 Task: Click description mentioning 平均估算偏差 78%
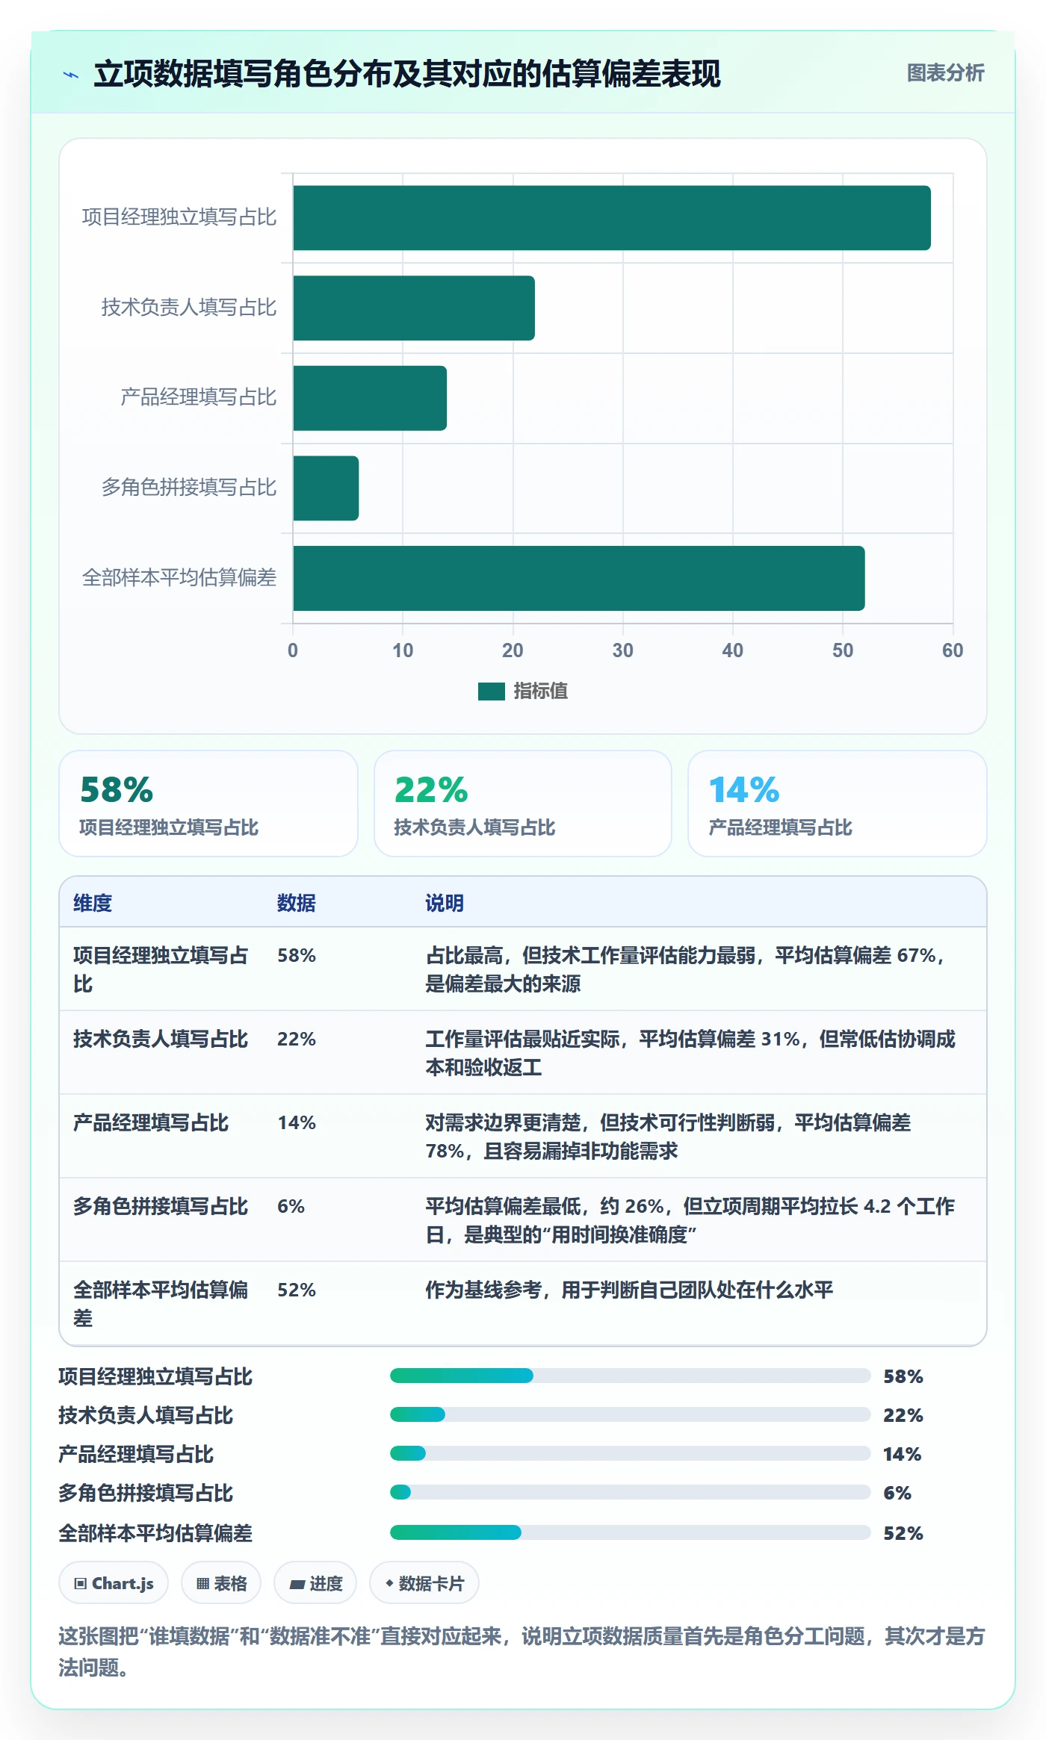coord(668,1137)
